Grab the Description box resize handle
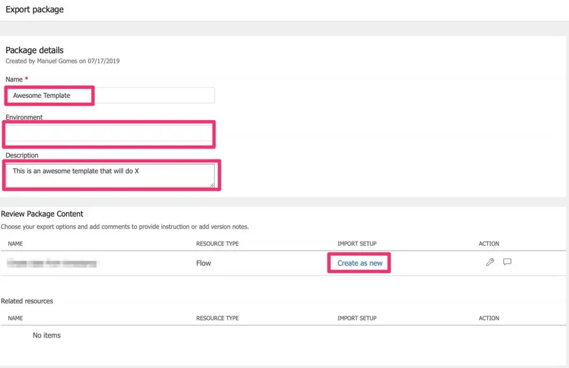Viewport: 569px width, 368px height. 212,185
